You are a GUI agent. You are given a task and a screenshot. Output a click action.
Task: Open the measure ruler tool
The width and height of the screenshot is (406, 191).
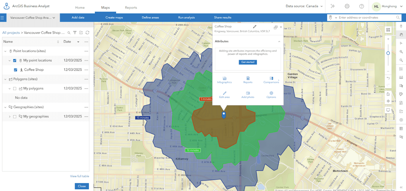[x=401, y=77]
